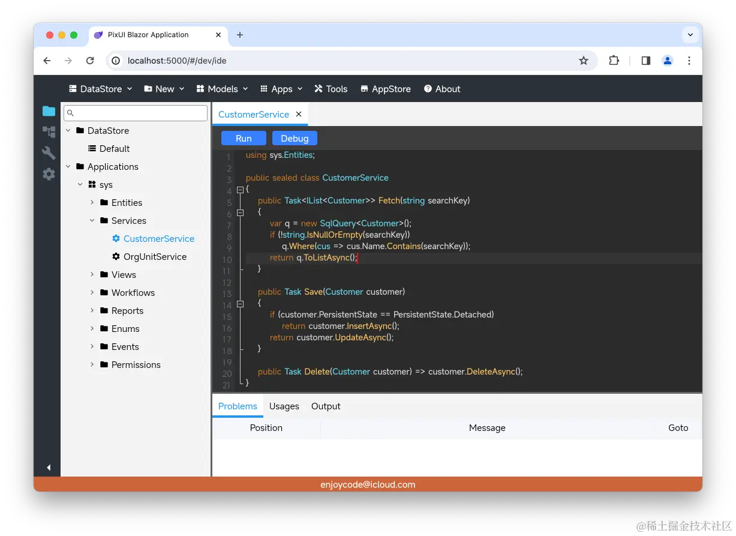Reload the page
The height and width of the screenshot is (536, 736).
tap(90, 61)
